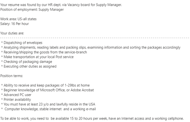Select the 'Advanced PC user' bullet
This screenshot has height=122, width=190.
tap(16, 95)
